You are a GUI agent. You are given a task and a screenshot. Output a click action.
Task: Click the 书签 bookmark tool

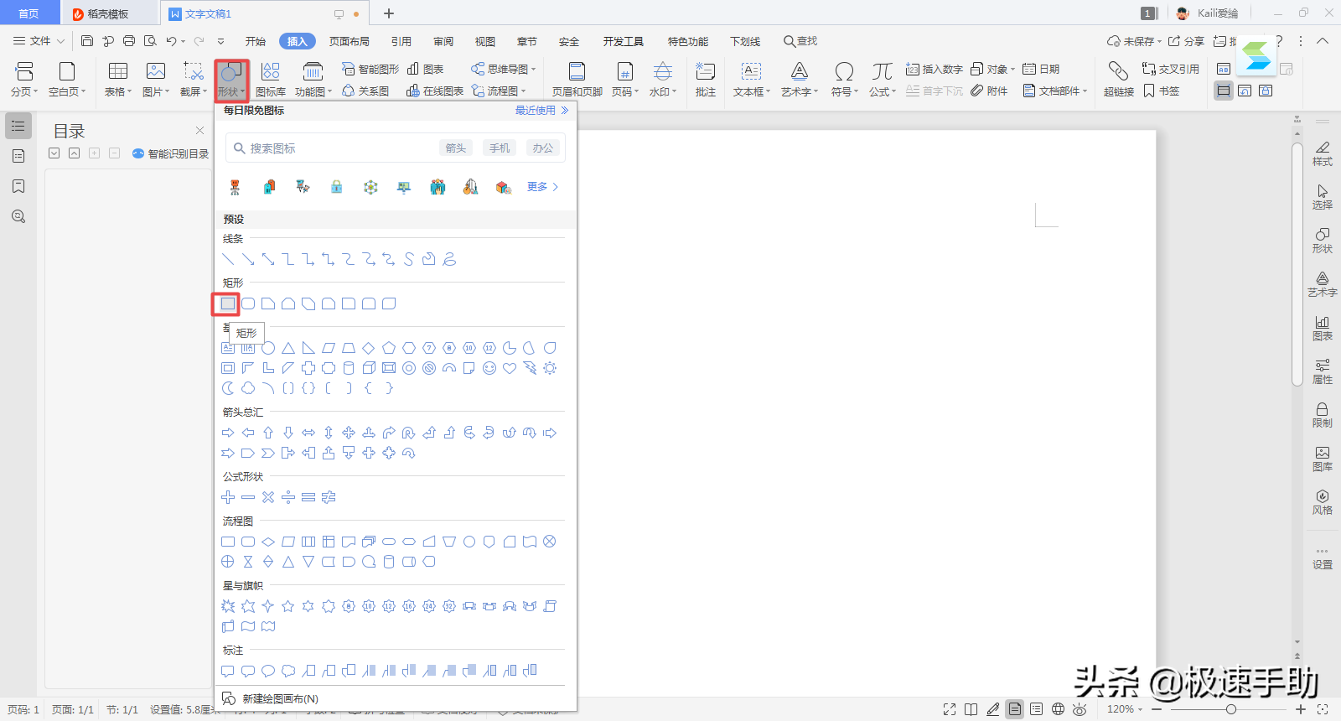click(x=1162, y=91)
